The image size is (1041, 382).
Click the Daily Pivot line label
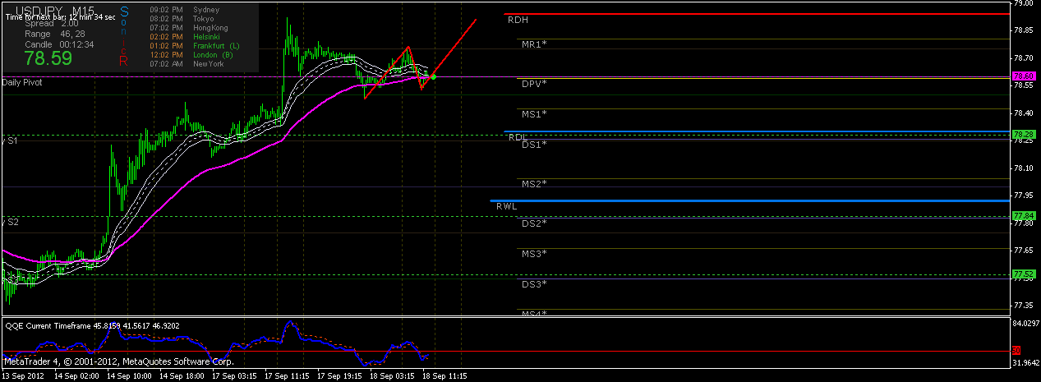[22, 83]
